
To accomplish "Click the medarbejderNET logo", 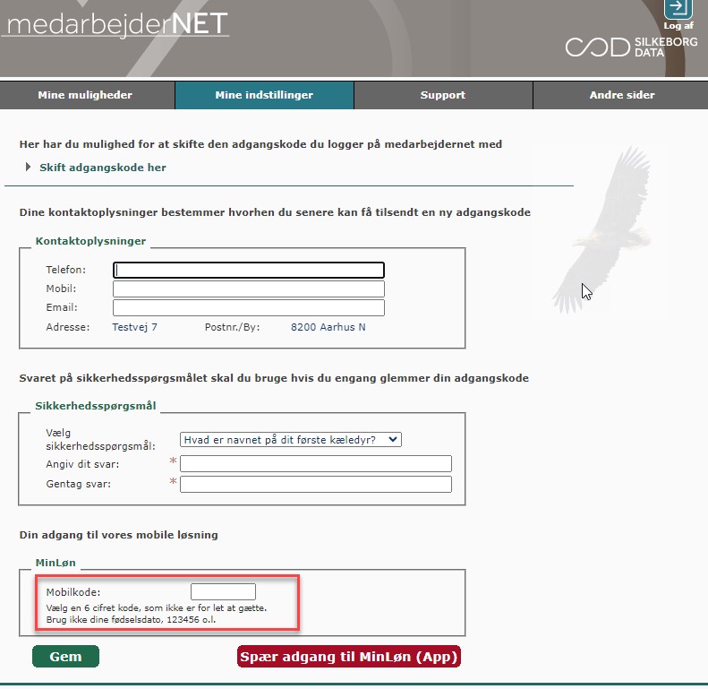I will tap(115, 23).
